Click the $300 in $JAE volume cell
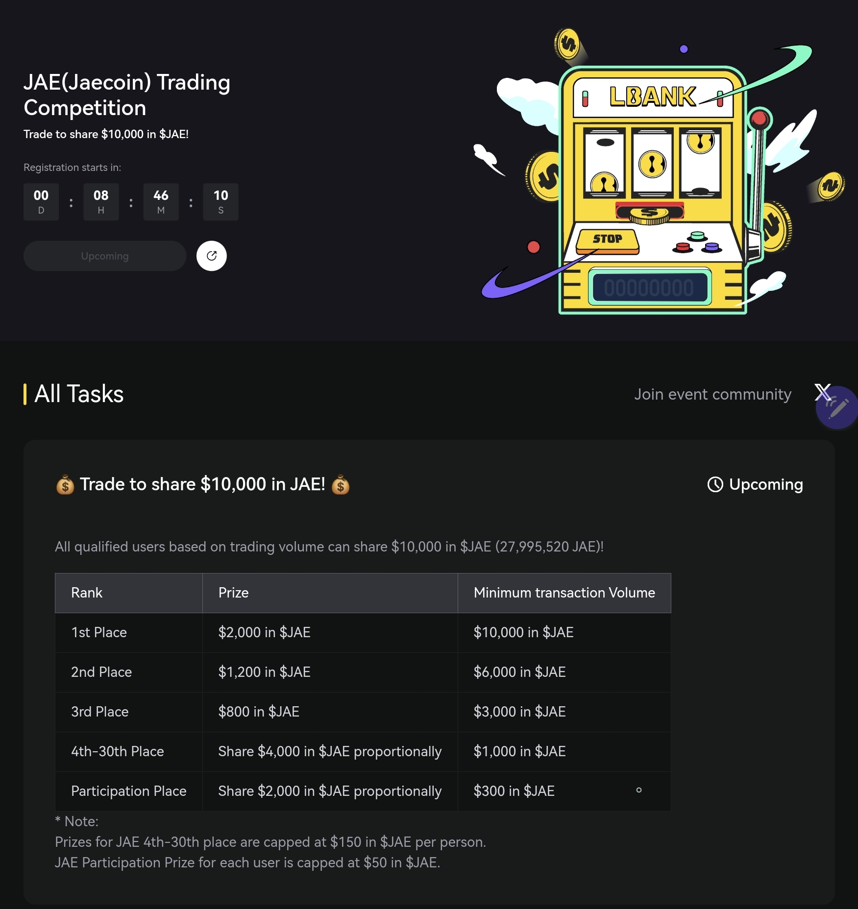This screenshot has width=858, height=909. click(x=564, y=791)
